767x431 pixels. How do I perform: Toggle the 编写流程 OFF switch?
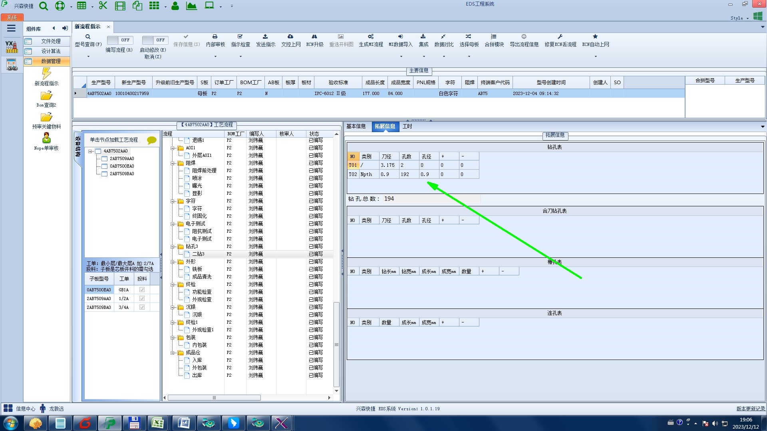[119, 40]
